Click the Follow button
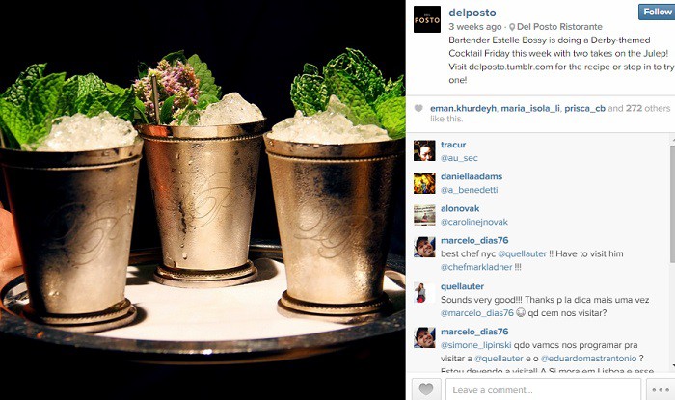Screen dimensions: 675x400 [x=657, y=12]
